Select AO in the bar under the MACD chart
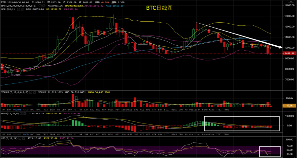297x158 pixels. pos(186,134)
